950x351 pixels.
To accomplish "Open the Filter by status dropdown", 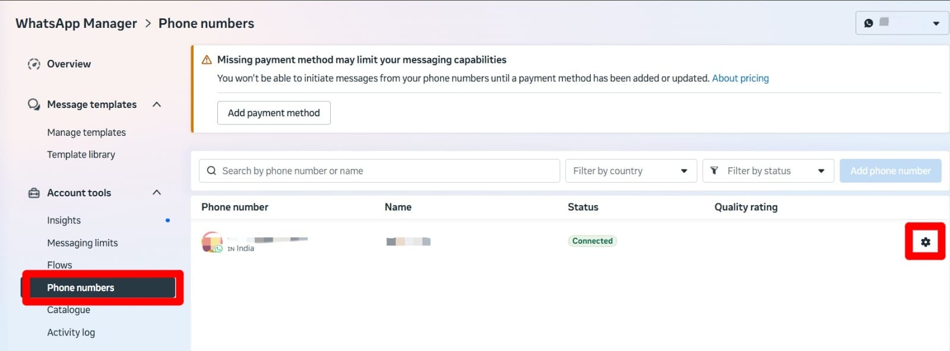I will point(768,171).
